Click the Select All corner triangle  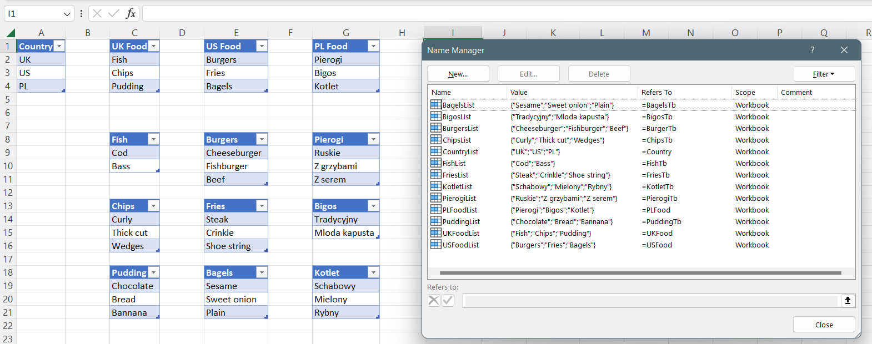[x=11, y=33]
